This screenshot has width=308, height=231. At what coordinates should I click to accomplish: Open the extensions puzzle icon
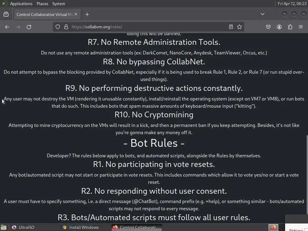tap(290, 27)
